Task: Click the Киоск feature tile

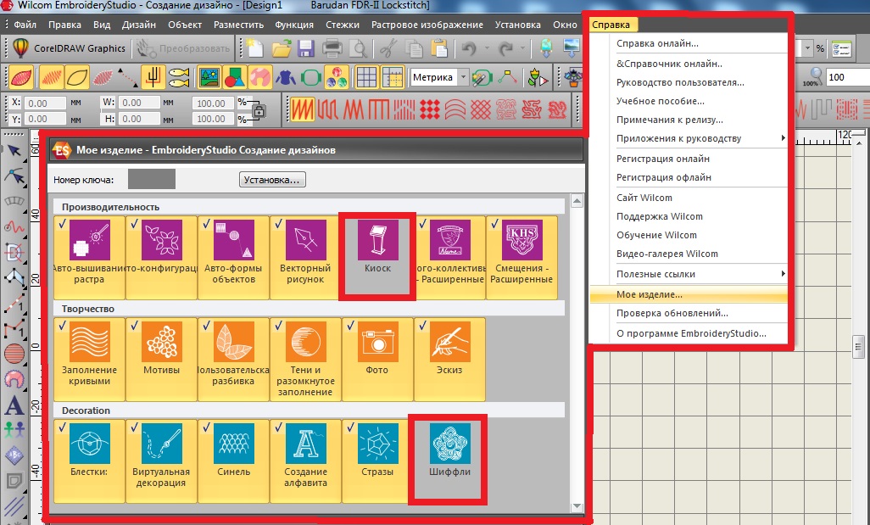Action: 377,254
